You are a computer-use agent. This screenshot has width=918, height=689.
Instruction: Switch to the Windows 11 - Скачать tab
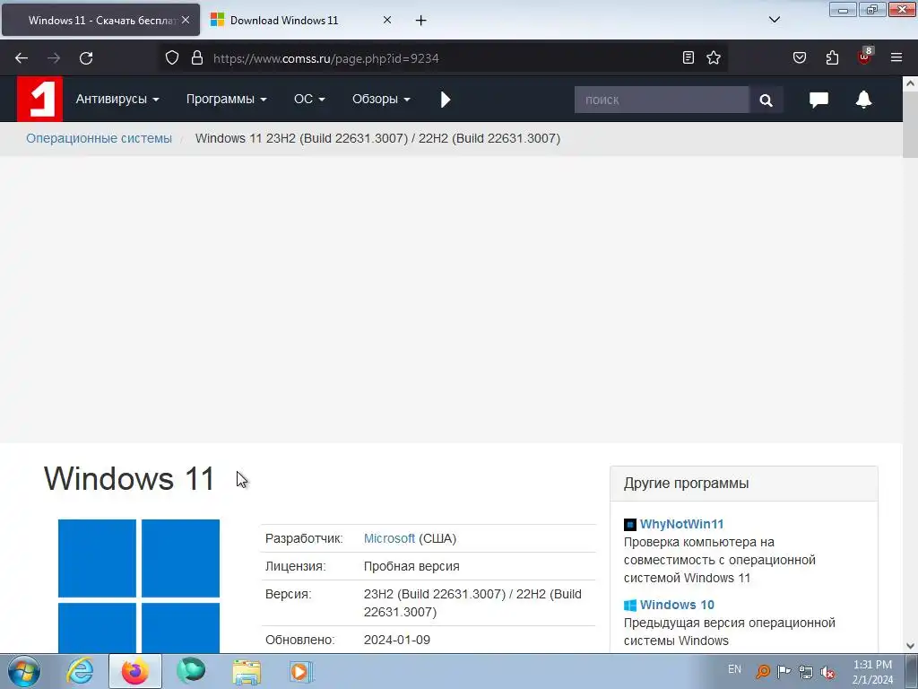(100, 21)
